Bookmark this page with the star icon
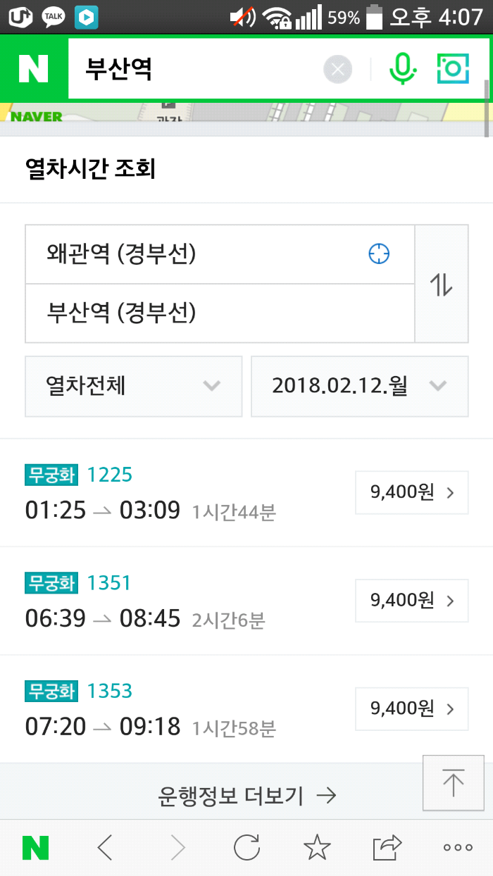The image size is (493, 876). coord(317,848)
